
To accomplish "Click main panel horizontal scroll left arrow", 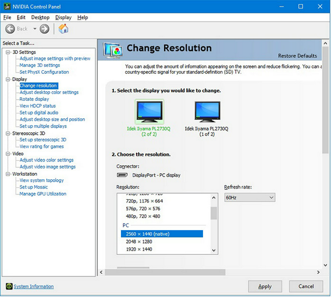I will [x=101, y=272].
